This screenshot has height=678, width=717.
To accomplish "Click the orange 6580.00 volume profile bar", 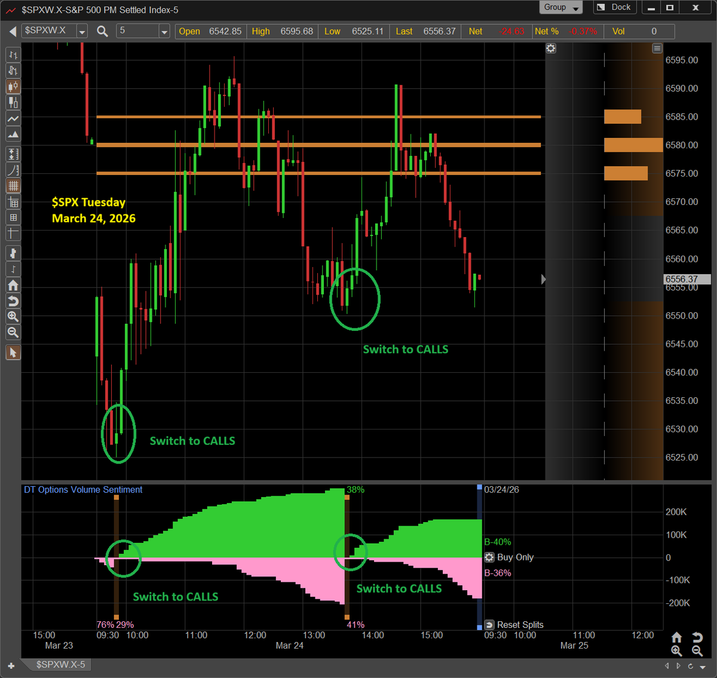I will point(633,145).
